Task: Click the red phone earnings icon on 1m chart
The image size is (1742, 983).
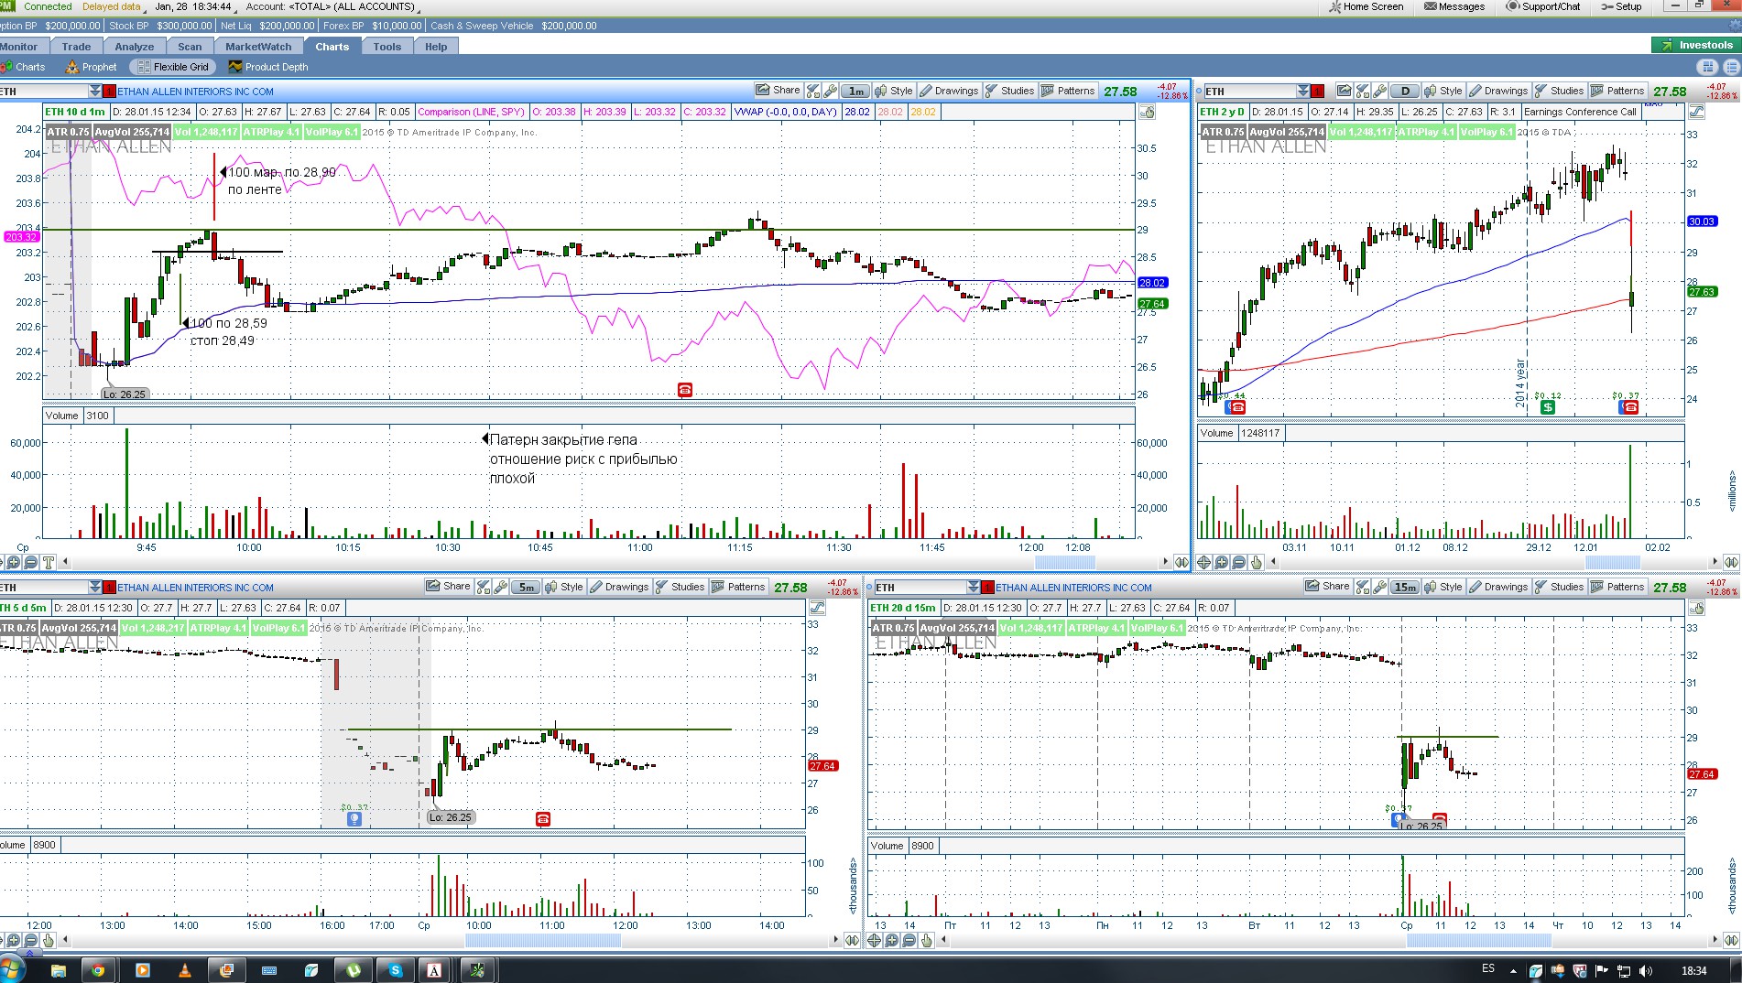Action: click(x=684, y=390)
